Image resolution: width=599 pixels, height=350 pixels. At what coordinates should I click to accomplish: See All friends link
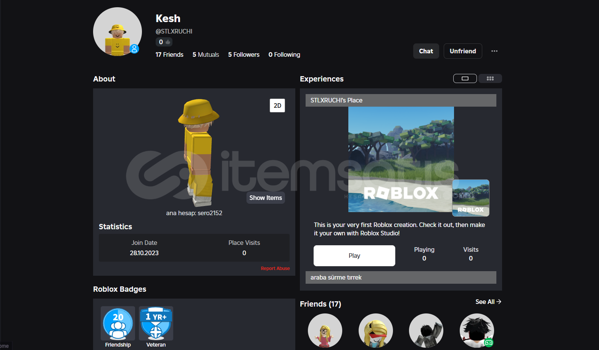(488, 302)
